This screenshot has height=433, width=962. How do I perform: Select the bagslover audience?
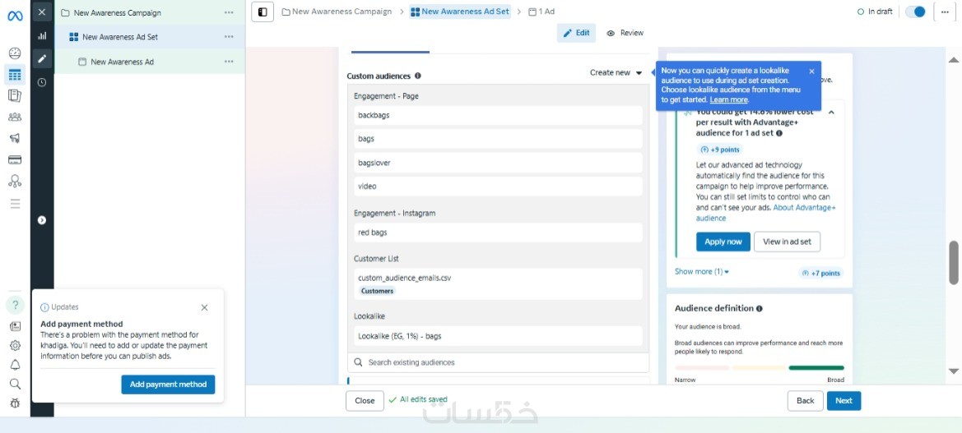(498, 163)
